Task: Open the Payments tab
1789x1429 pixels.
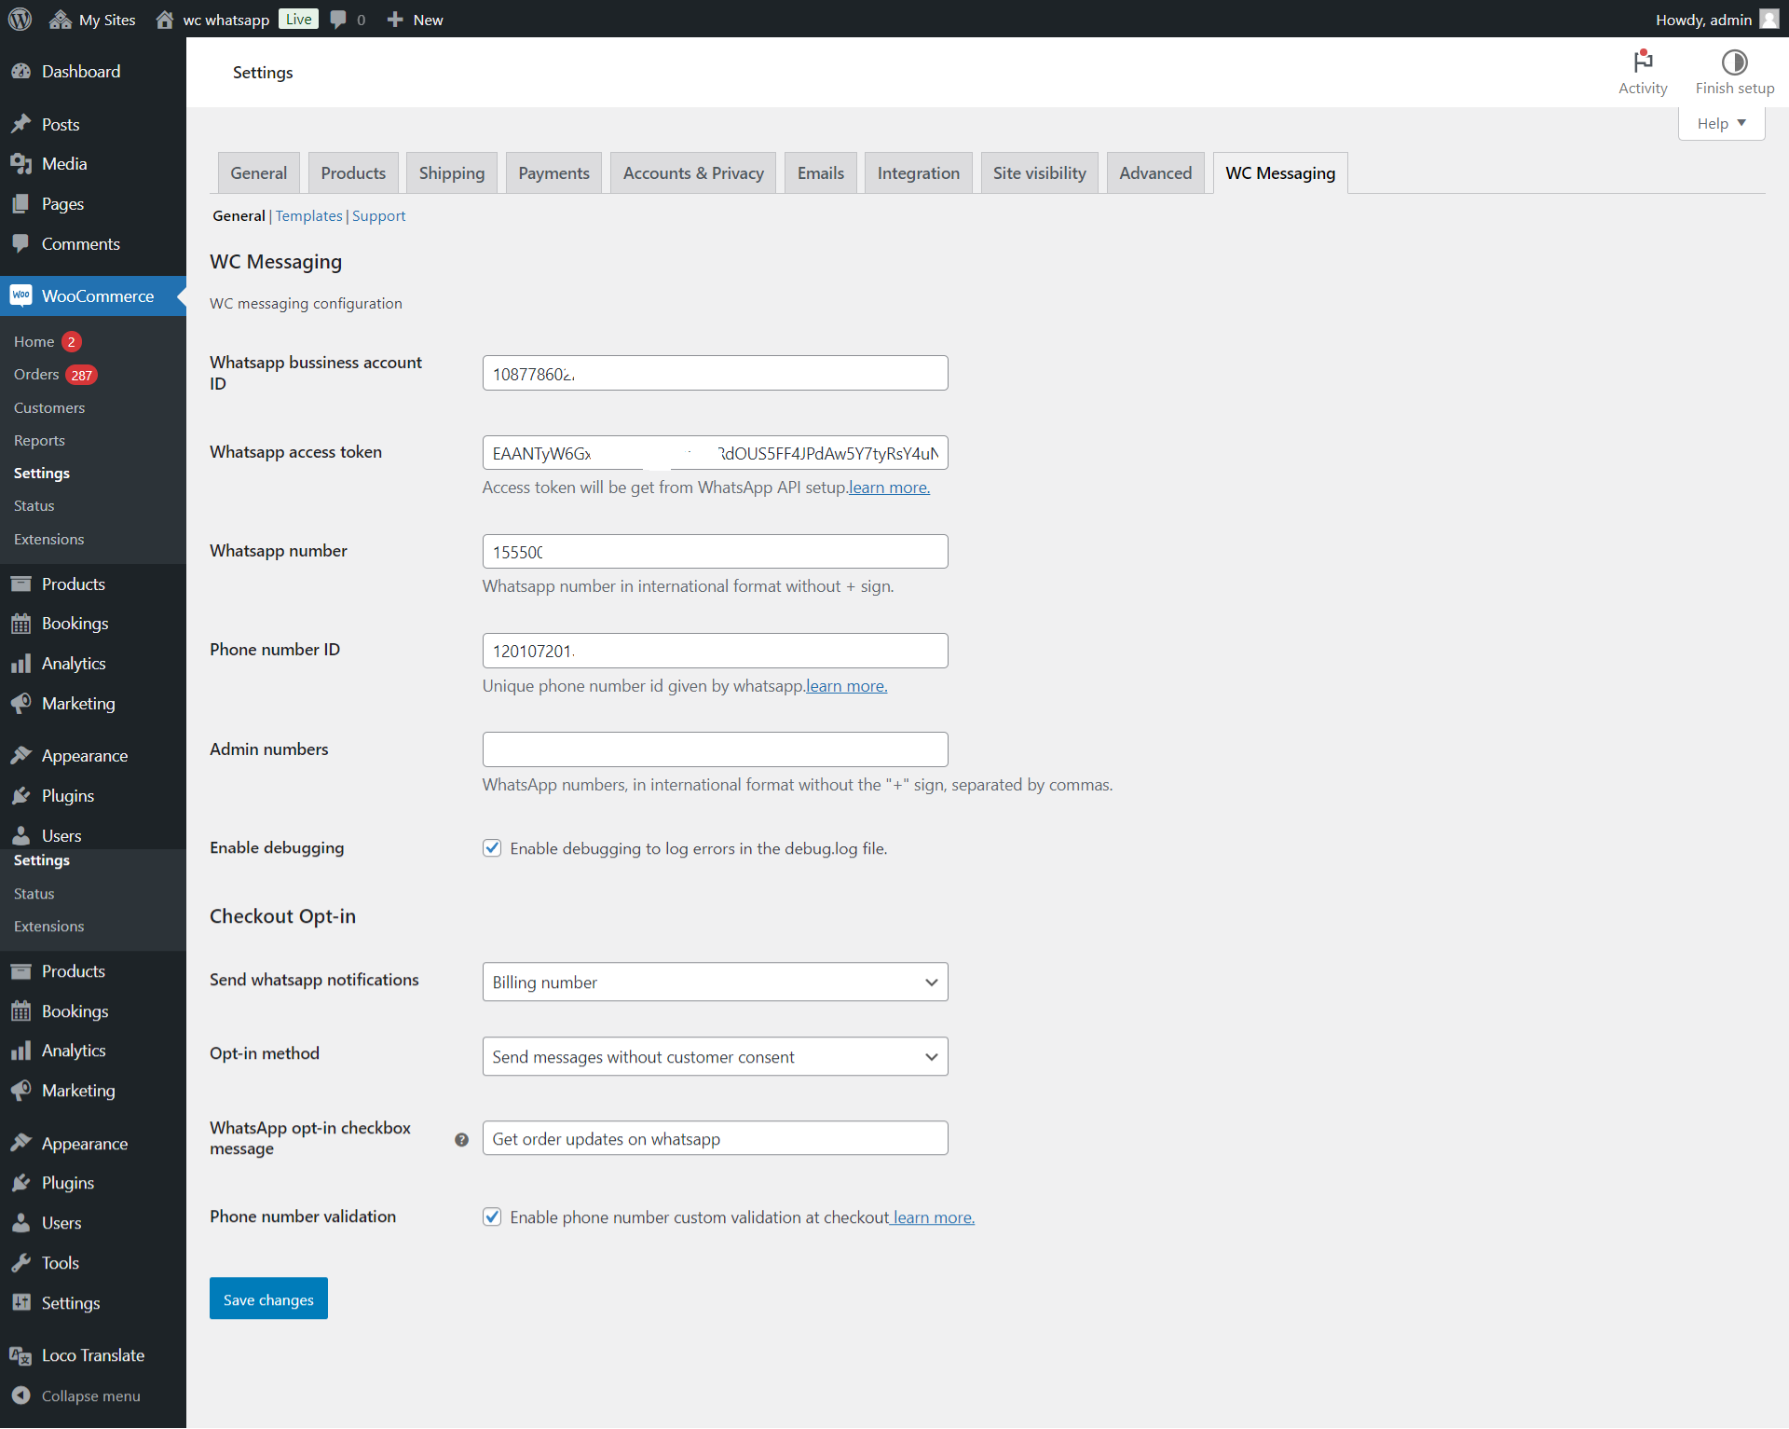Action: (553, 173)
